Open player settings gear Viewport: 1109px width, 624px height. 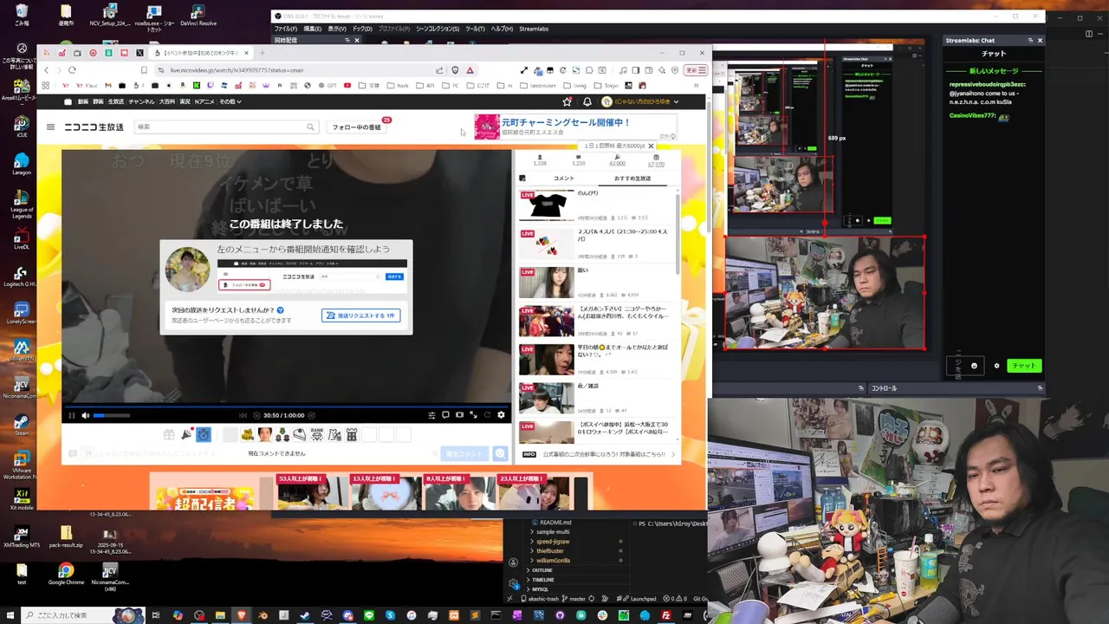click(501, 415)
